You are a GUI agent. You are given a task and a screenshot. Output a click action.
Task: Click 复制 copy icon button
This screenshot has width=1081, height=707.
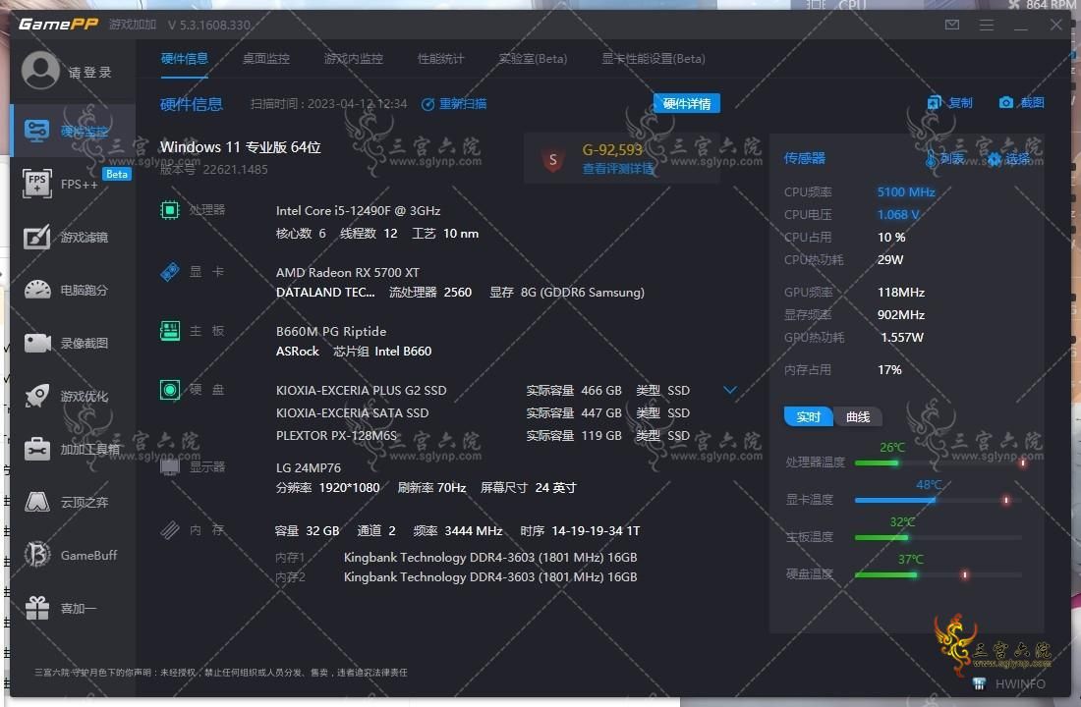(x=950, y=103)
